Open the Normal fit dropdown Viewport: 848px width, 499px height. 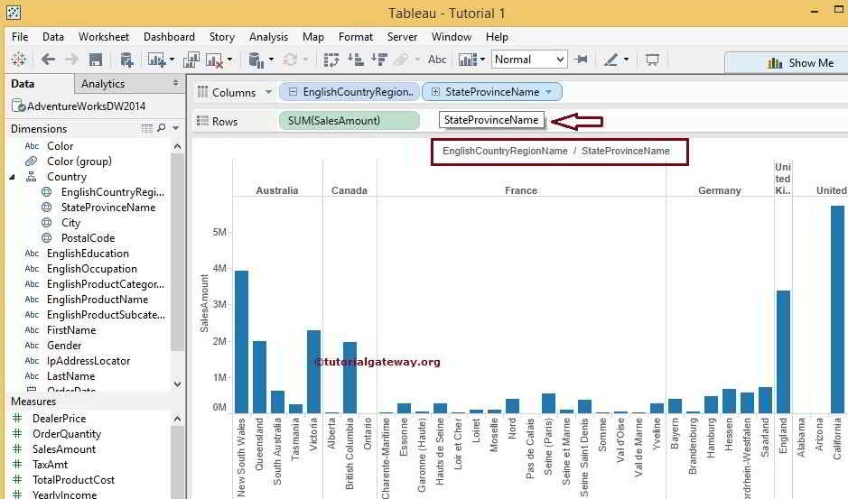click(x=560, y=60)
